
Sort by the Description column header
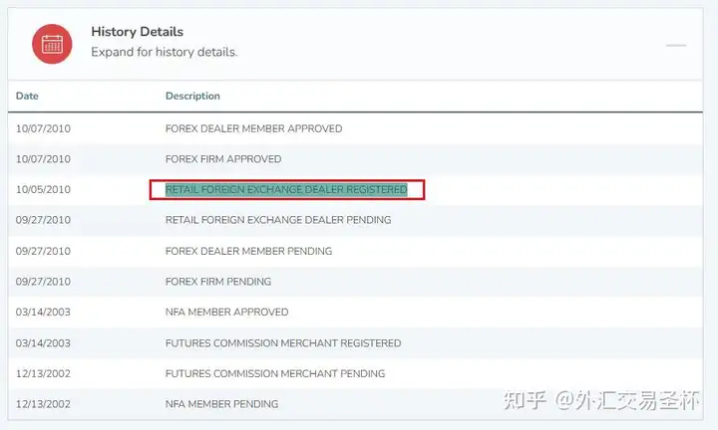tap(192, 96)
